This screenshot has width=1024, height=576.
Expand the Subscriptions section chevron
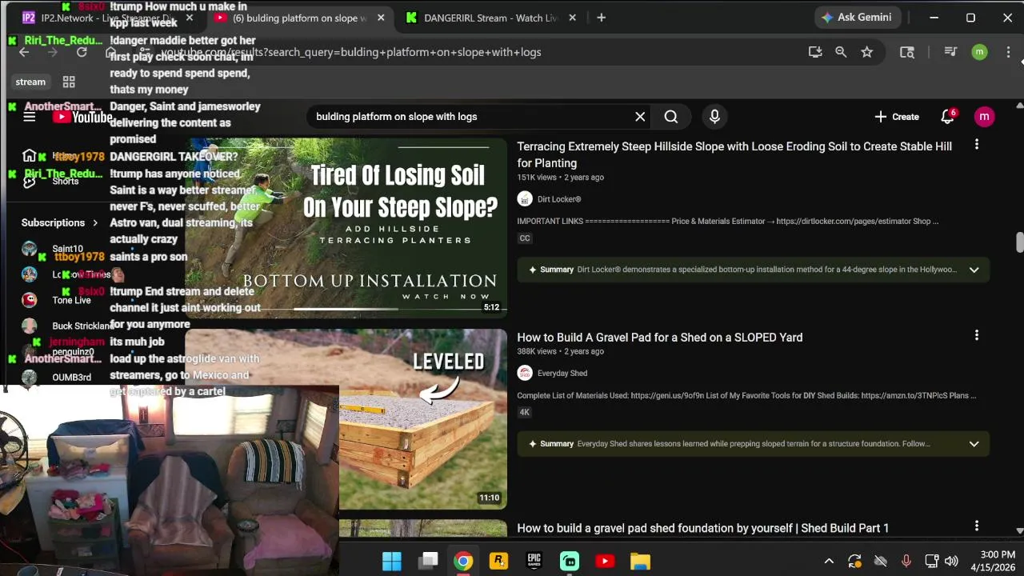(95, 223)
